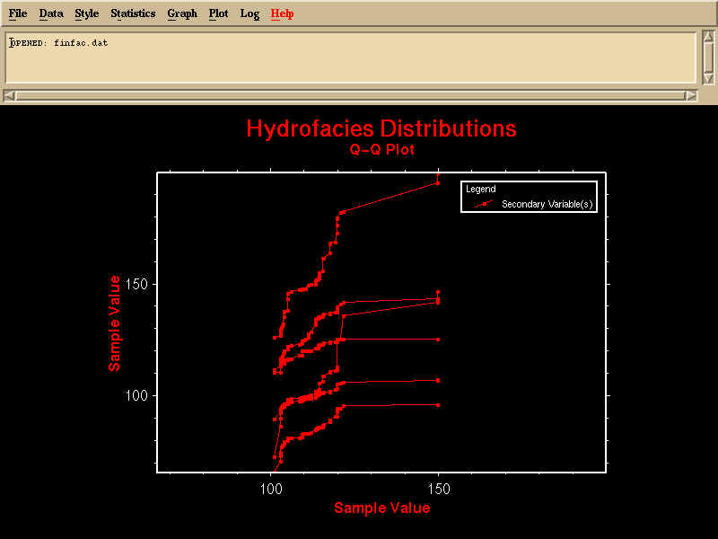718x539 pixels.
Task: Open the Data menu
Action: 51,13
